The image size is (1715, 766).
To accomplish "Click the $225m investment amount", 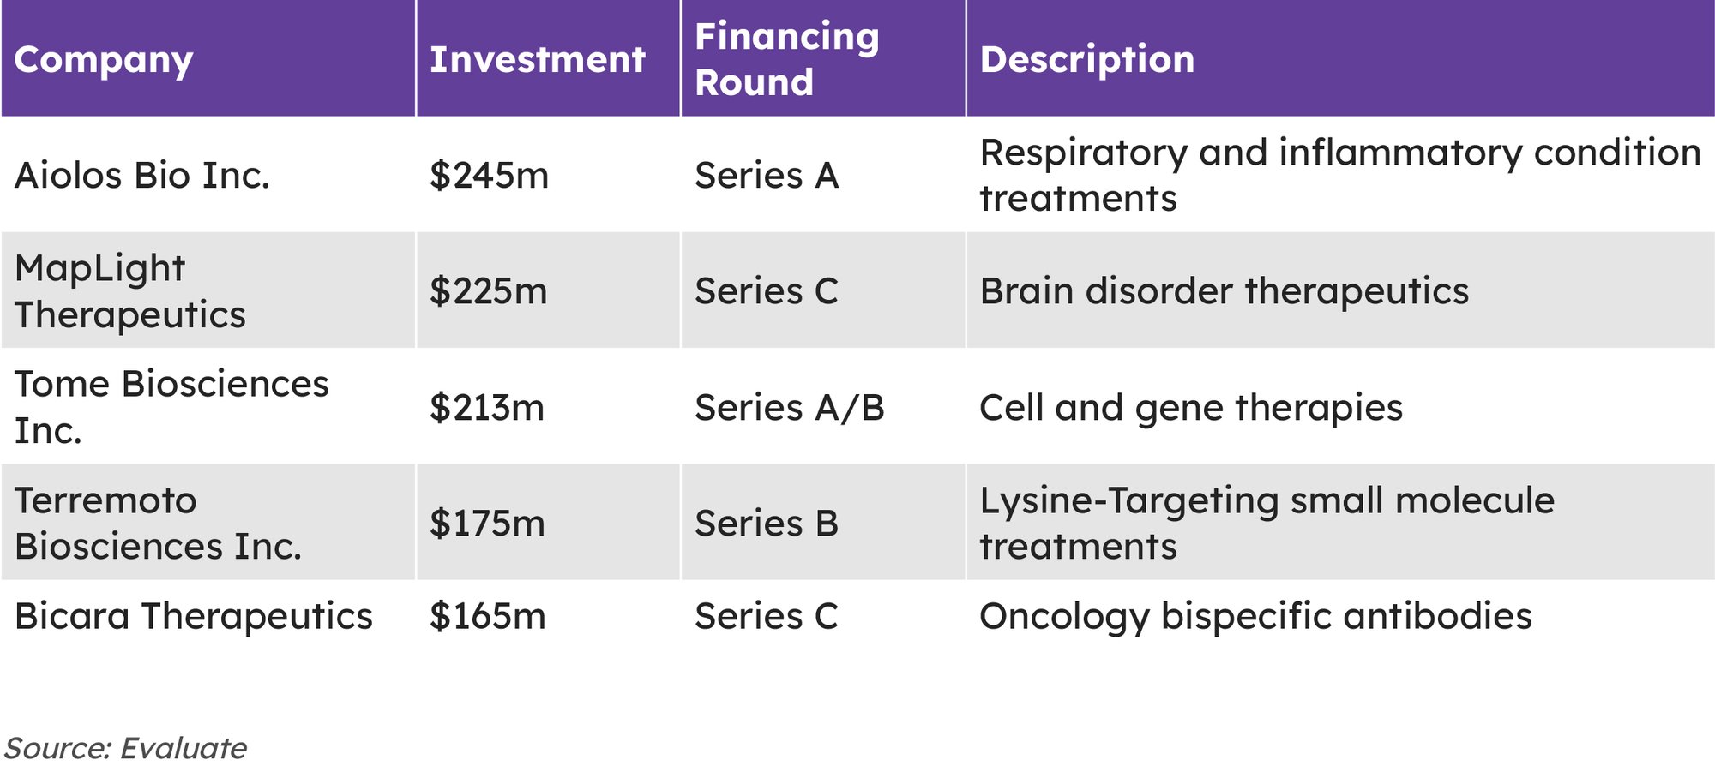I will click(488, 291).
